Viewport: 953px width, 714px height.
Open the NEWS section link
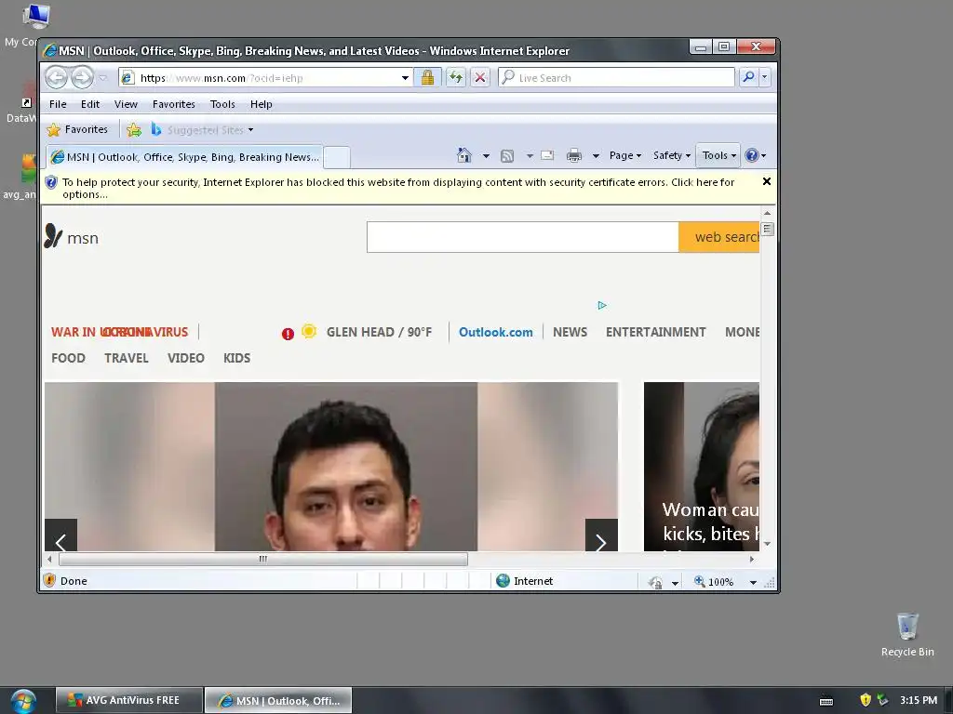[570, 332]
